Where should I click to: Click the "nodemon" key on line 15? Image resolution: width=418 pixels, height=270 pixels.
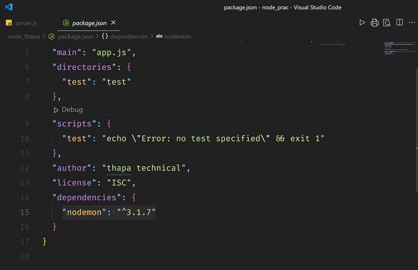84,212
